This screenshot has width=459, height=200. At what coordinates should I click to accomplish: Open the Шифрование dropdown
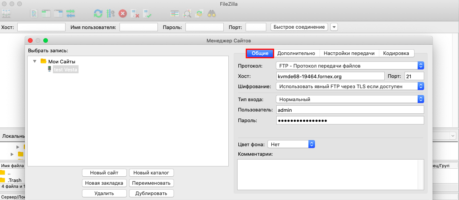coord(350,86)
